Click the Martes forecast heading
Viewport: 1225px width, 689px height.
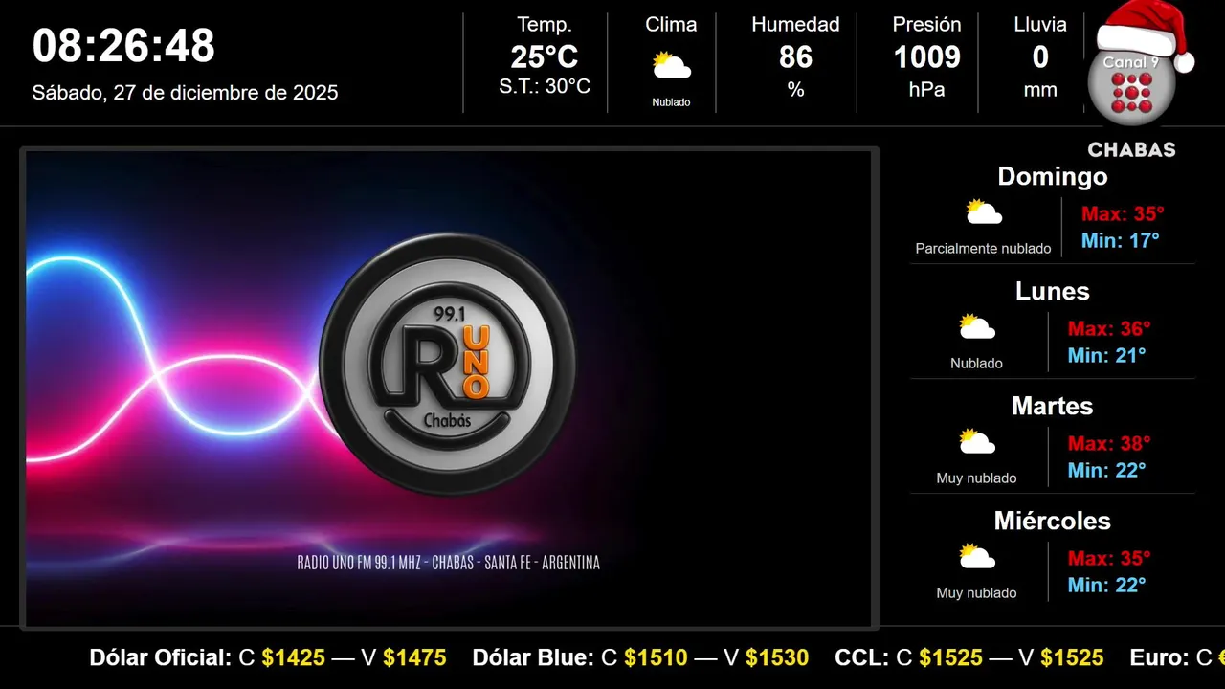[1052, 406]
